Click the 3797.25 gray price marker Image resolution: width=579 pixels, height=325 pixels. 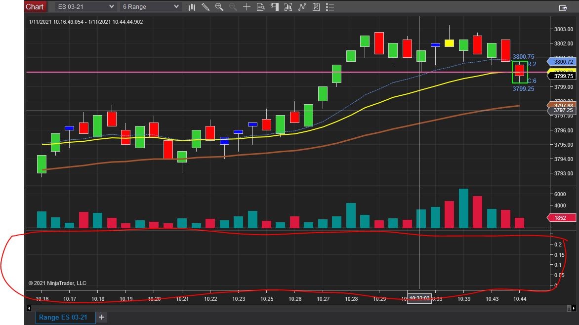562,110
